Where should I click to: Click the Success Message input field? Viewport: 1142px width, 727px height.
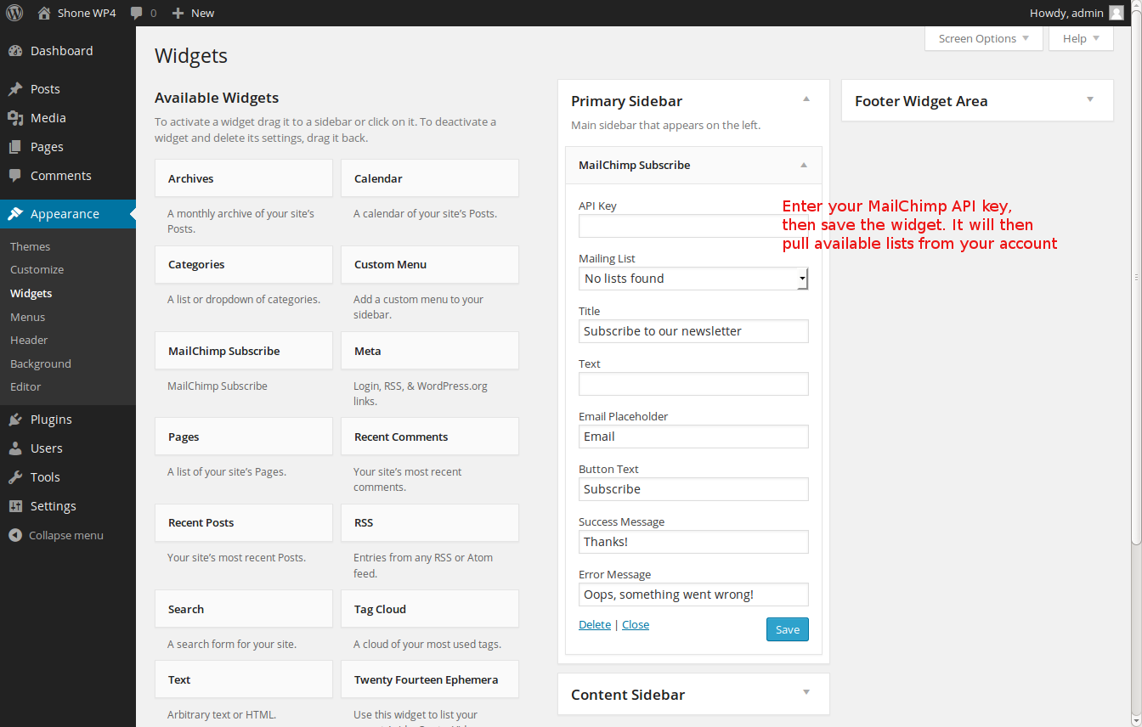693,542
